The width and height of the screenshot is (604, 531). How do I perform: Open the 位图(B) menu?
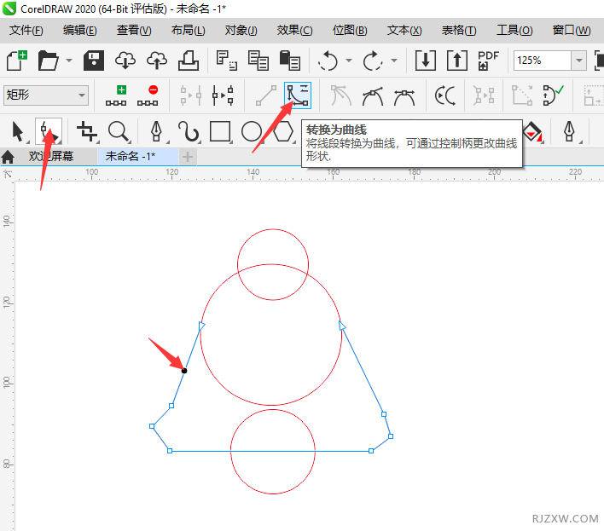point(350,30)
